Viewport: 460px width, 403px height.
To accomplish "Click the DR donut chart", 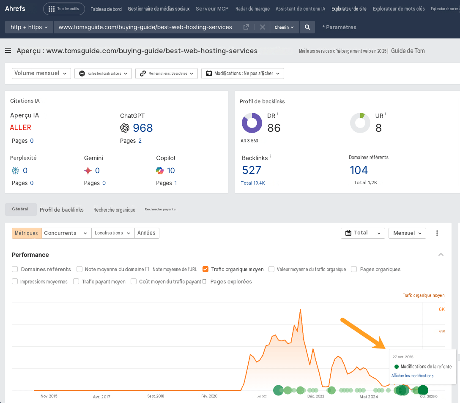I will click(252, 123).
